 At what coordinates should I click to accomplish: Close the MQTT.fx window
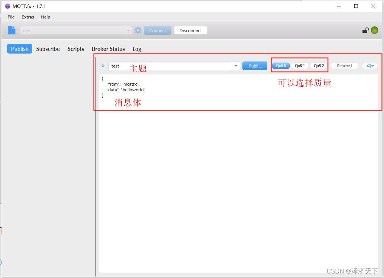[x=373, y=6]
